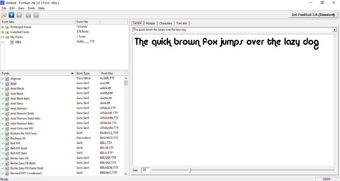
Task: Click the Font Sets column header
Action: coord(38,22)
